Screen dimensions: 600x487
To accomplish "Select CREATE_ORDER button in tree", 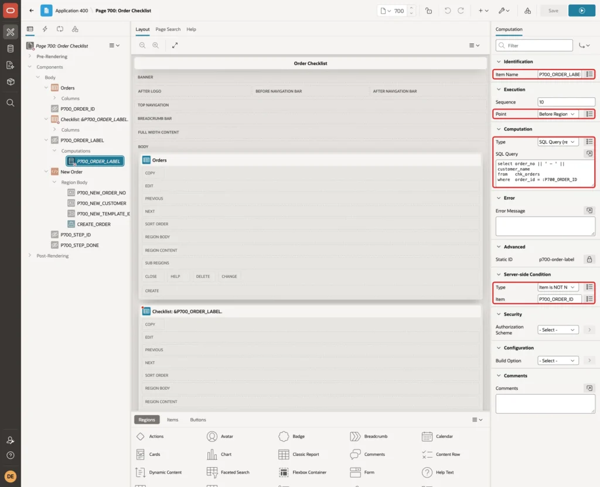I will 94,224.
